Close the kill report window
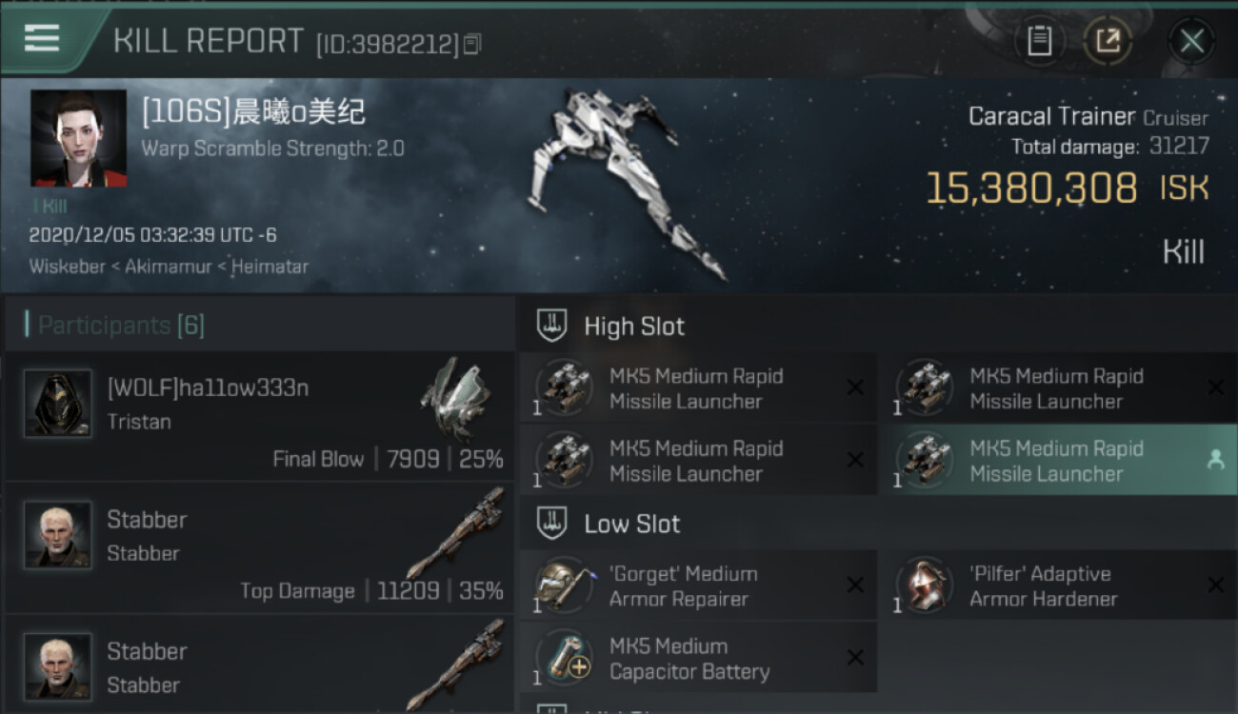 click(1191, 41)
